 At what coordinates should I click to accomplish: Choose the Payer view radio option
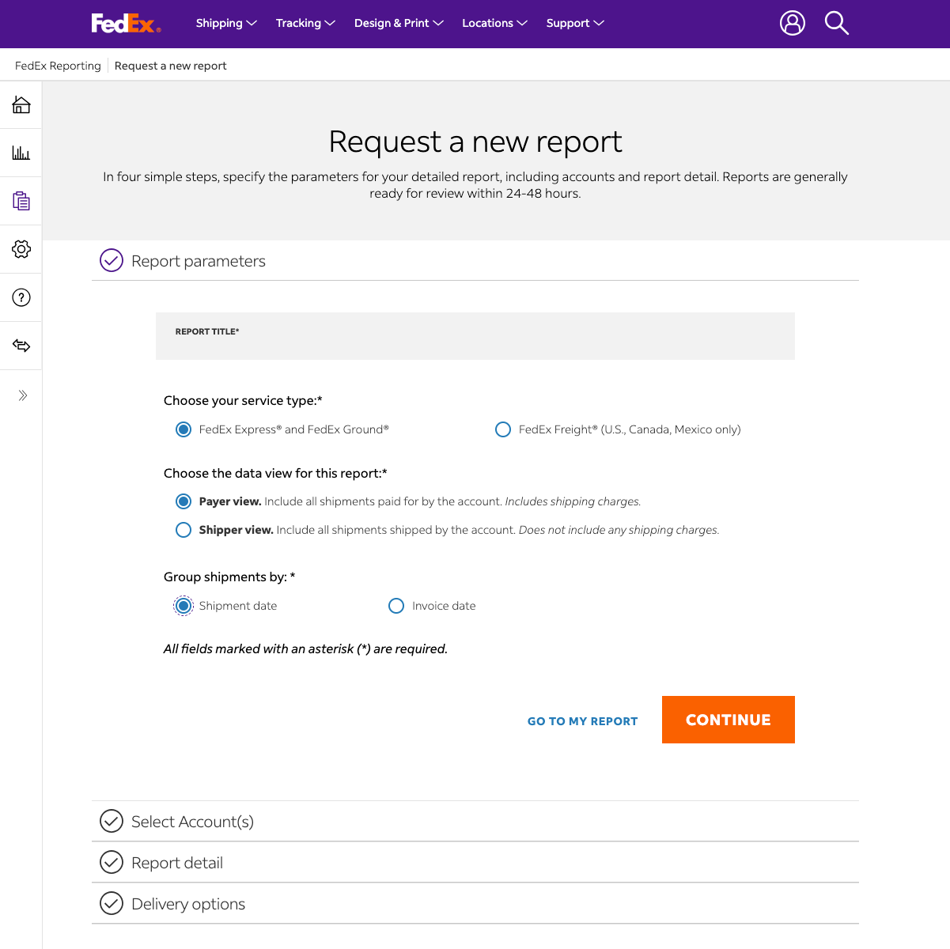click(184, 501)
